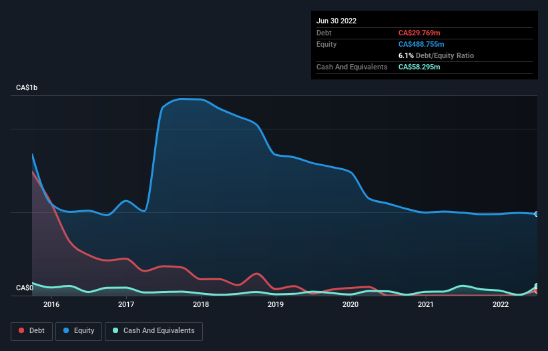Viewport: 548px width, 351px height.
Task: Click the Debt row label in tooltip
Action: point(324,33)
